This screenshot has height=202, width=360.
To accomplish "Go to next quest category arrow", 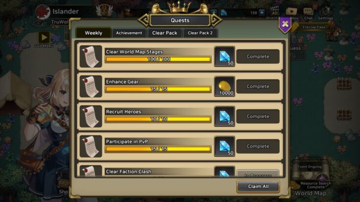I will click(216, 20).
